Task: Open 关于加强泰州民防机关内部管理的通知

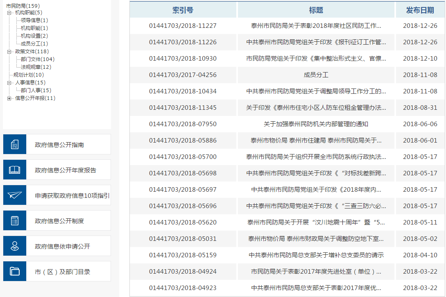Action: (x=316, y=124)
